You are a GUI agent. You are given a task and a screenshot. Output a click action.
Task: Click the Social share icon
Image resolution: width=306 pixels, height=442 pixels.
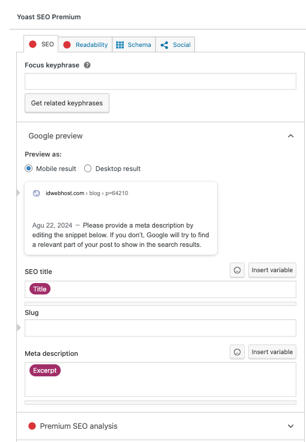(164, 45)
